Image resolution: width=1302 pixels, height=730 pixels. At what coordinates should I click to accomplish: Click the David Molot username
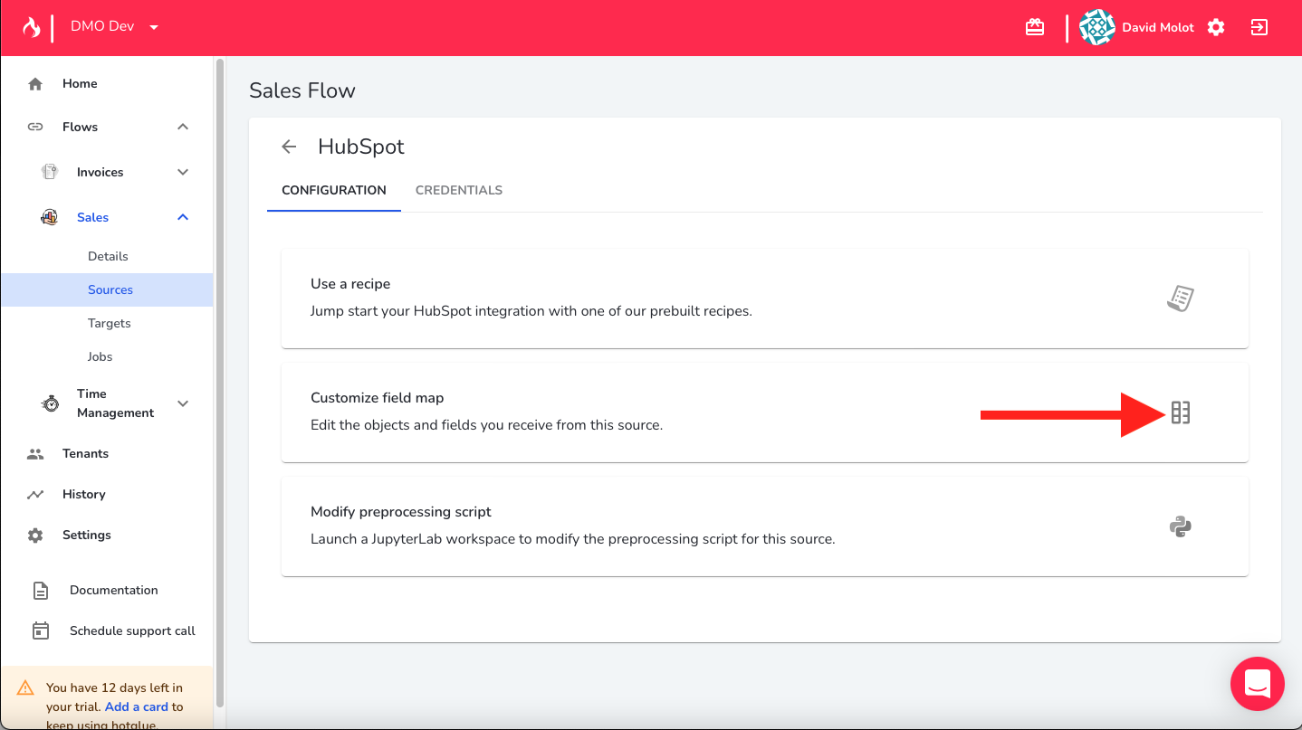(1158, 27)
